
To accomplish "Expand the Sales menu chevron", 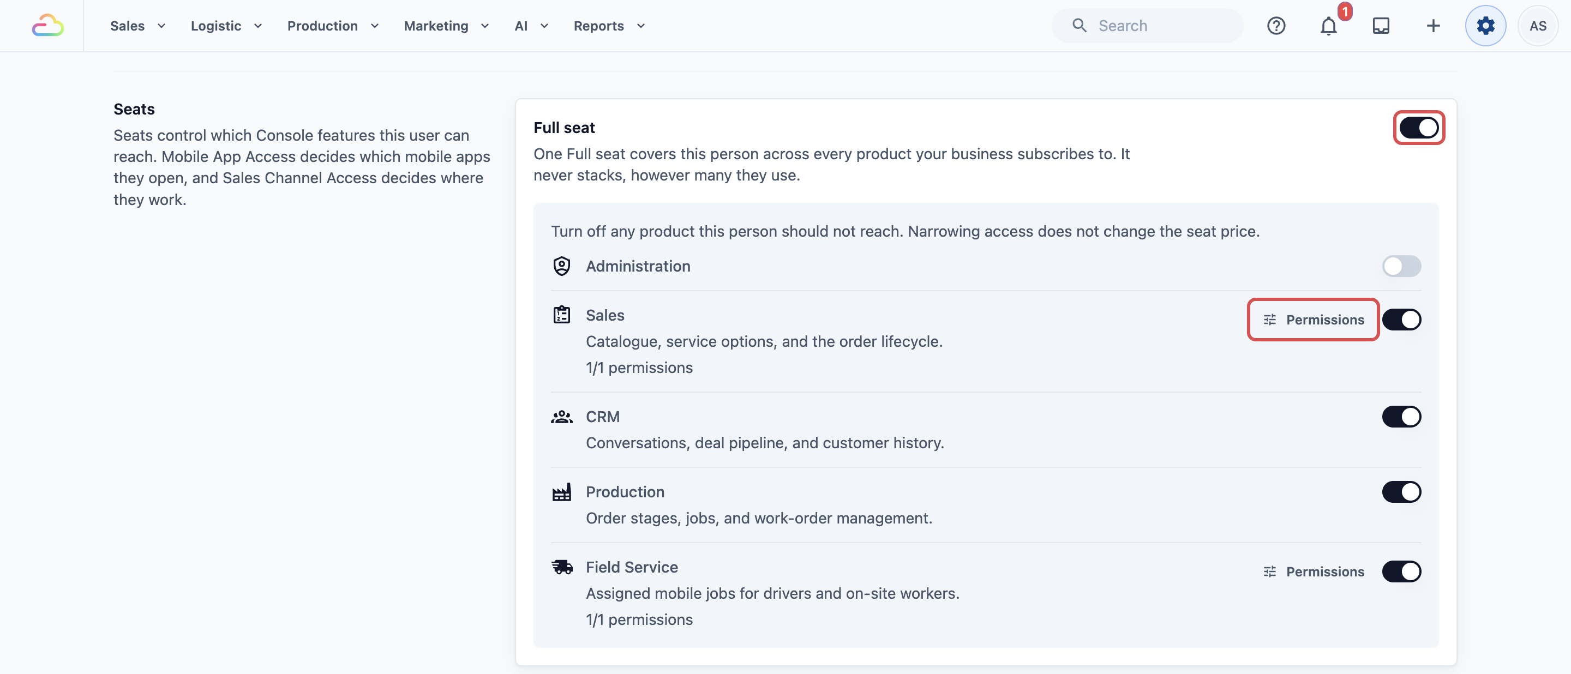I will coord(161,26).
